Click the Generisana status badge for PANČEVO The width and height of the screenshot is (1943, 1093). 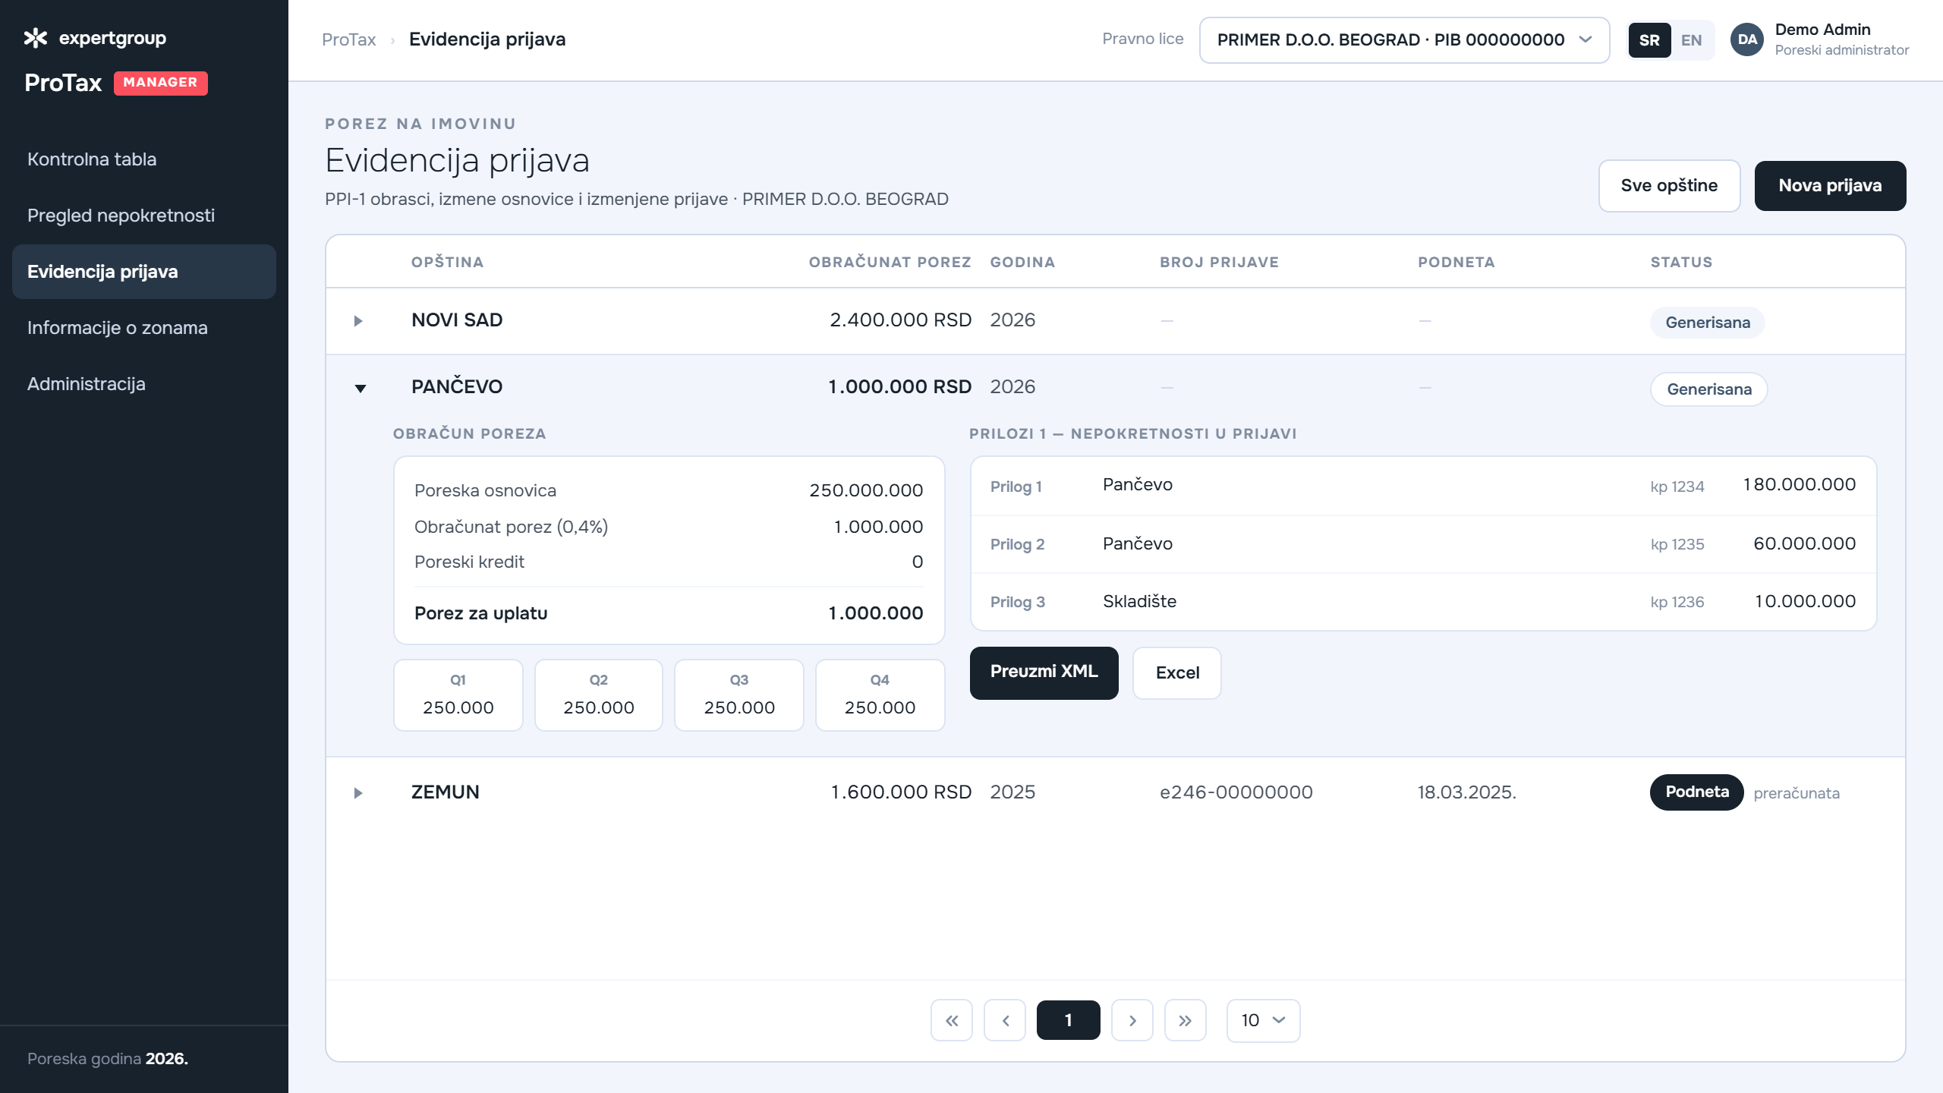(1709, 389)
